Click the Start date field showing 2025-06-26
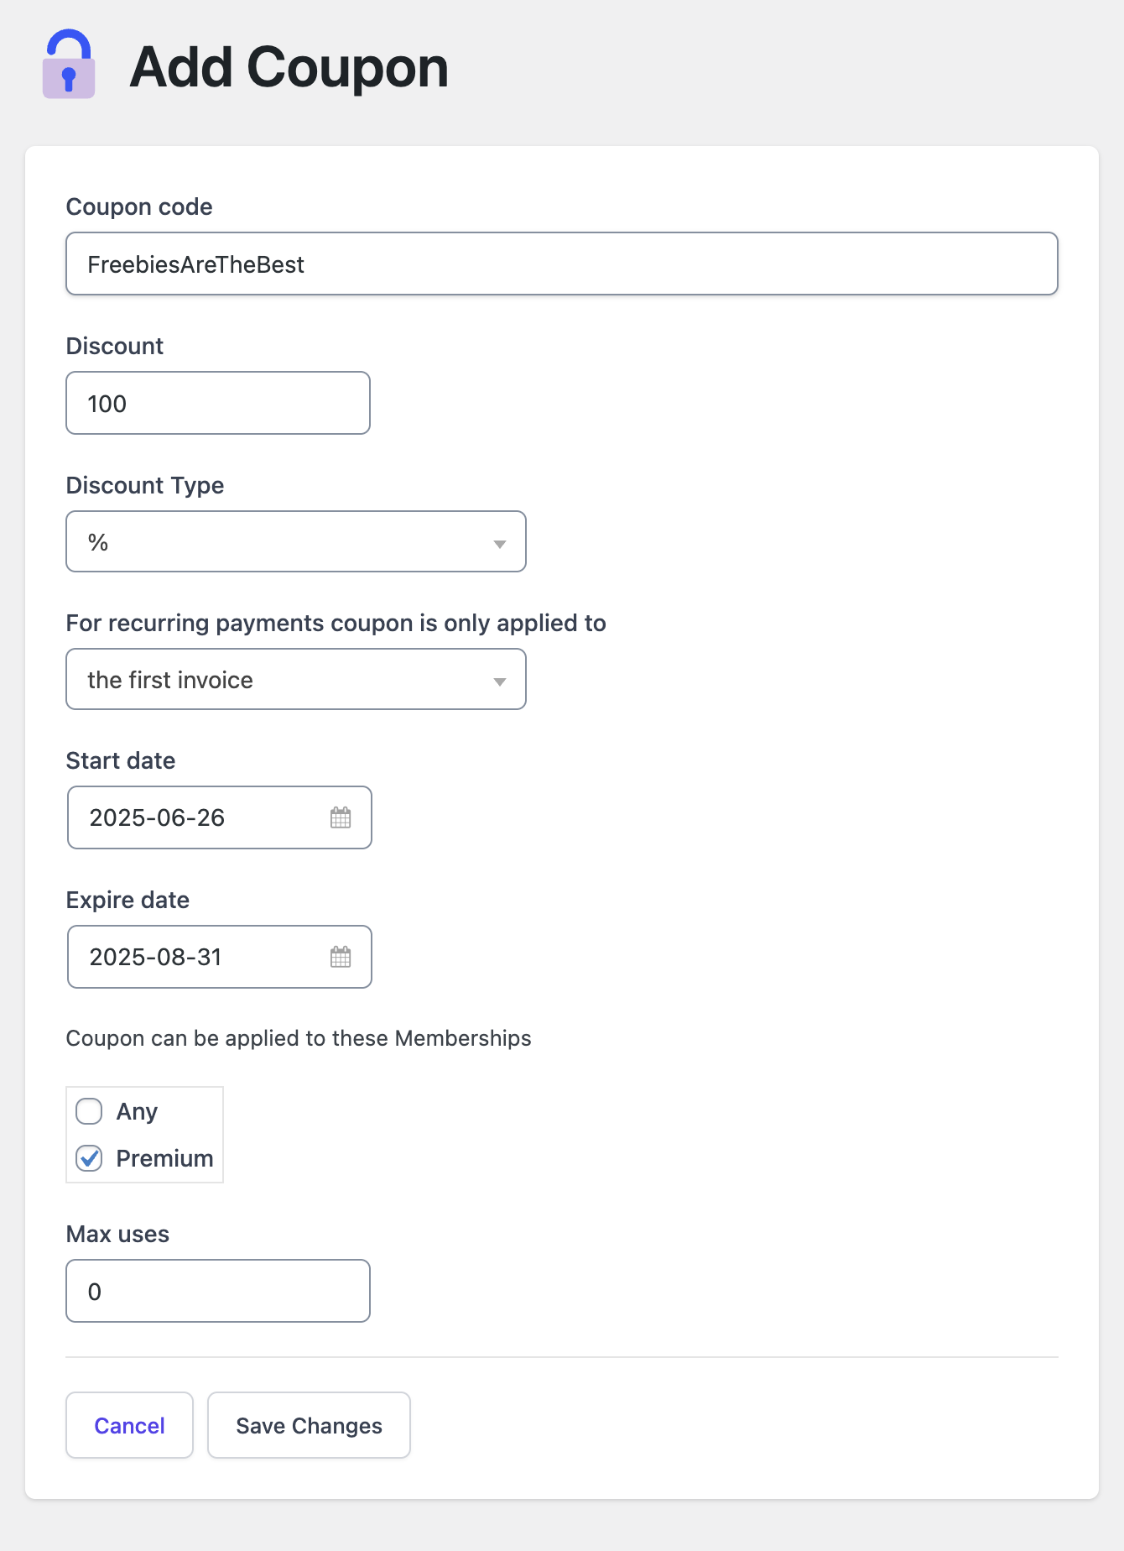Screen dimensions: 1124x1551 [193, 817]
